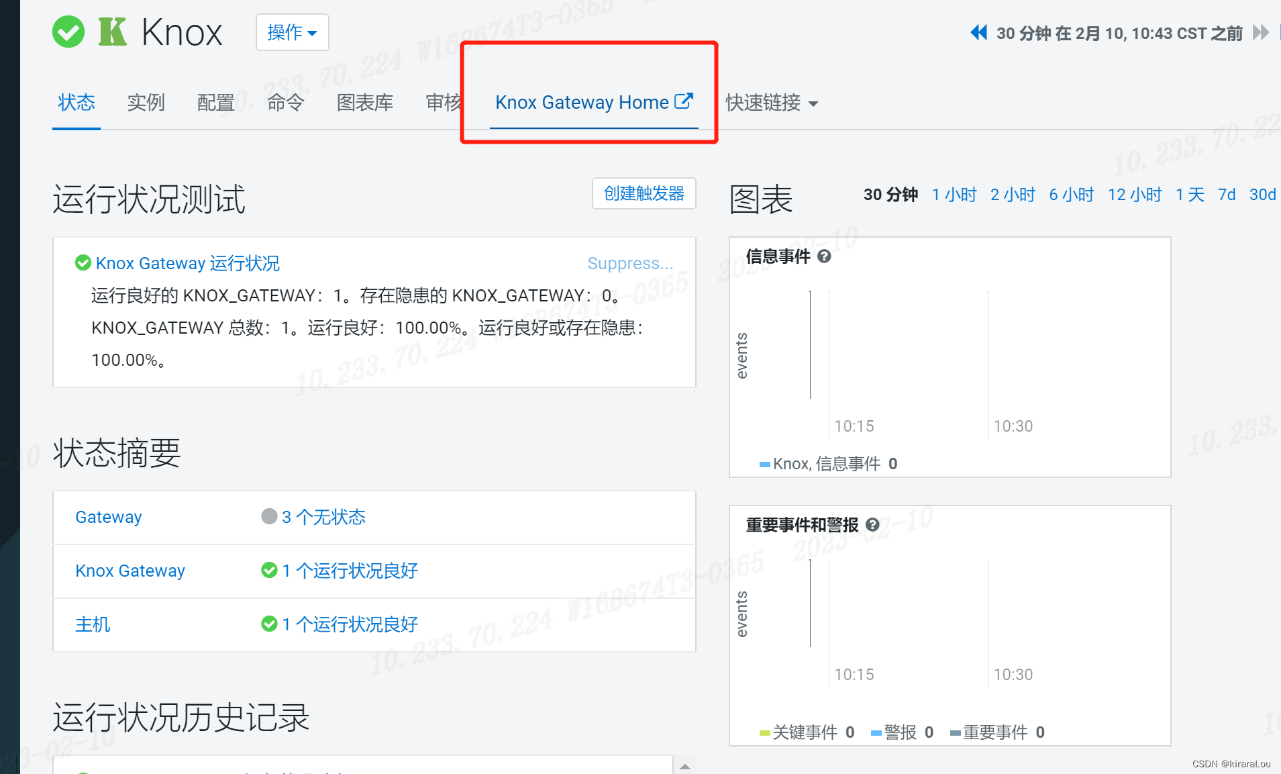Switch to the 审核 tab
Viewport: 1281px width, 774px height.
click(444, 103)
